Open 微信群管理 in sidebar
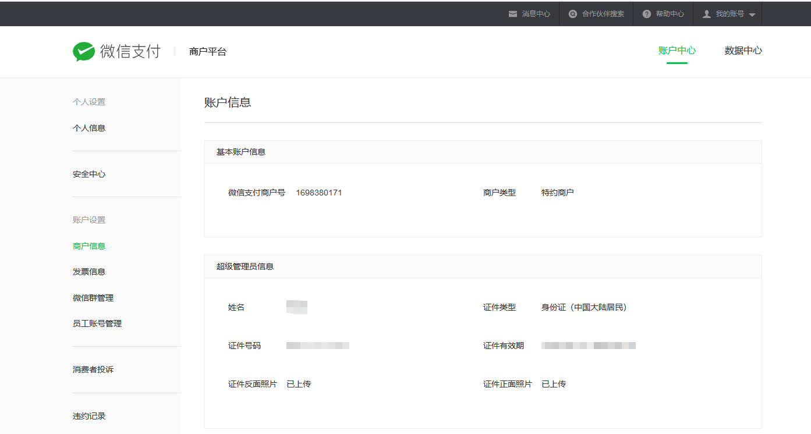811x434 pixels. pos(93,298)
